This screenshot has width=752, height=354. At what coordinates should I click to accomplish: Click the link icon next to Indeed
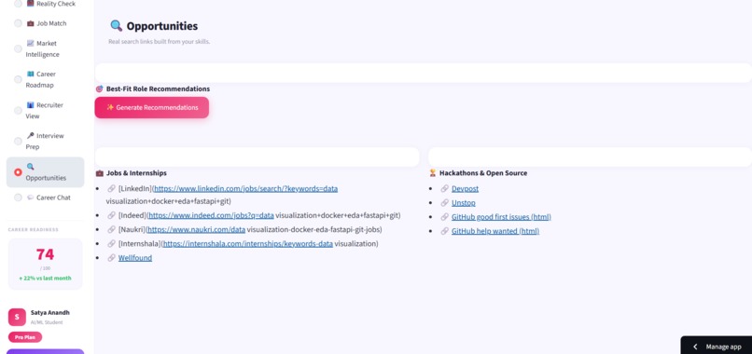pos(111,215)
